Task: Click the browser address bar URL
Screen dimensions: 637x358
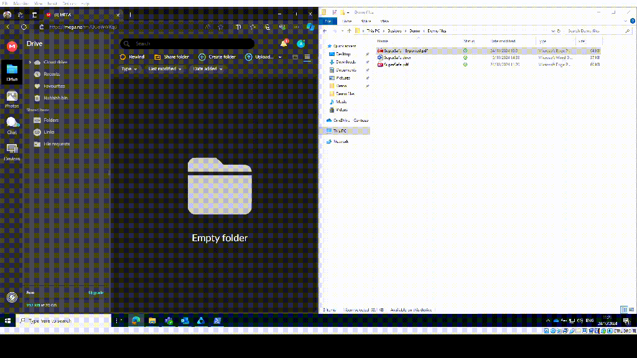Action: (83, 27)
